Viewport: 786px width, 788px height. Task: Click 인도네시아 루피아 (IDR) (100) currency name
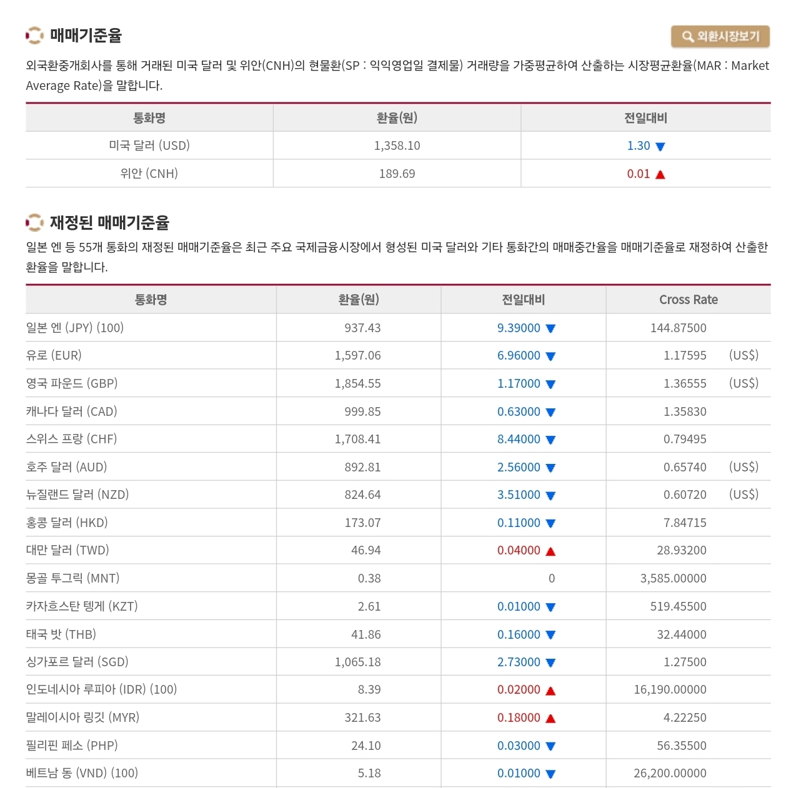[x=101, y=689]
